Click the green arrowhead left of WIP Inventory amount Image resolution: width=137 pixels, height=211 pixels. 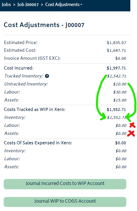(104, 117)
